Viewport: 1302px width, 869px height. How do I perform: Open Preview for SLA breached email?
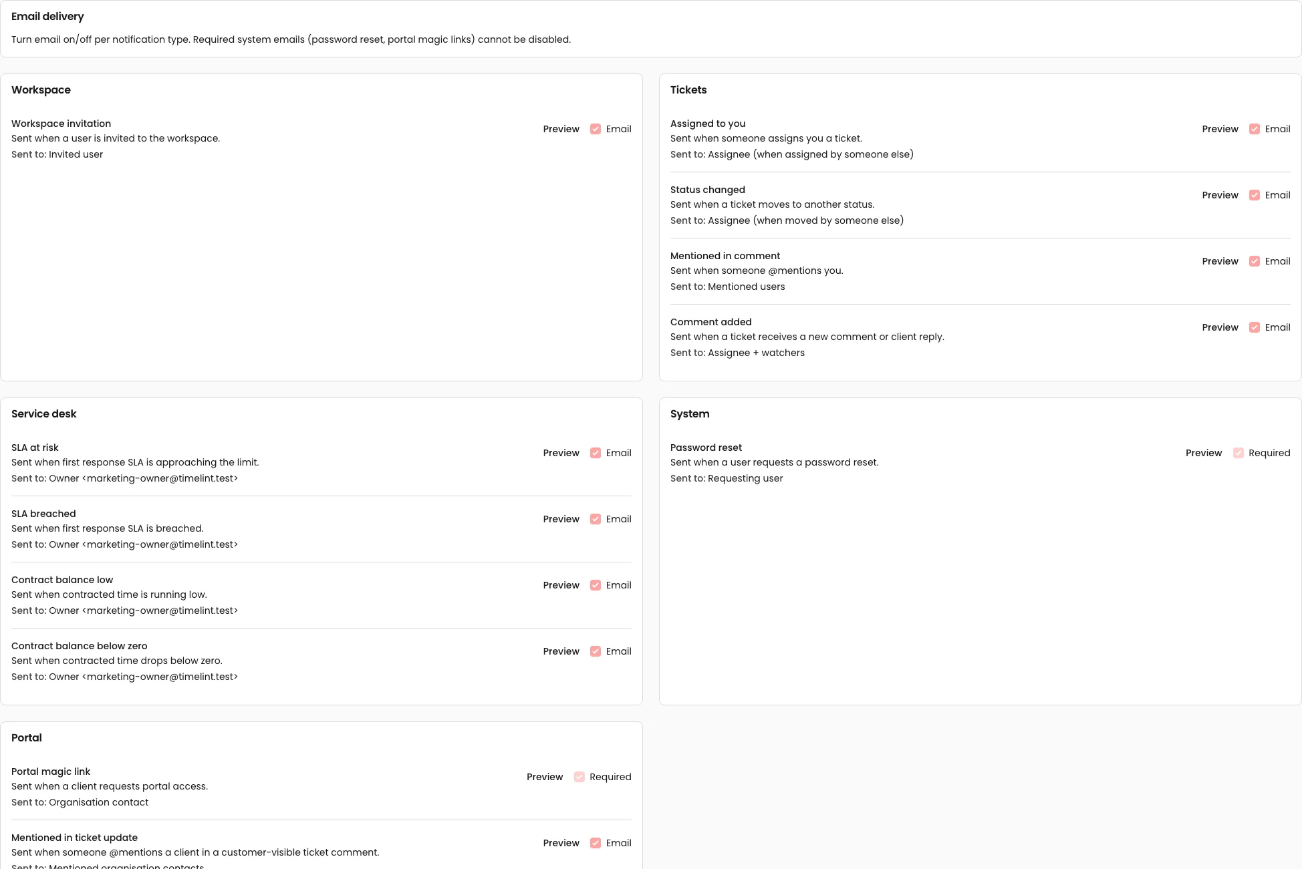click(561, 519)
